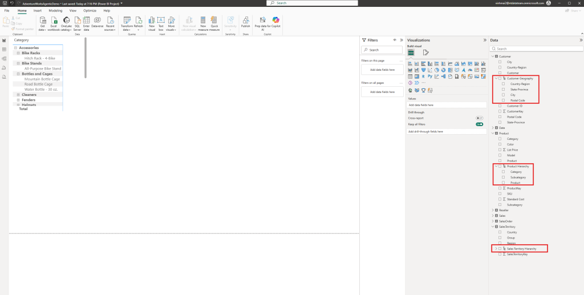The width and height of the screenshot is (584, 295).
Task: Click the Publish icon in ribbon
Action: coord(245,21)
